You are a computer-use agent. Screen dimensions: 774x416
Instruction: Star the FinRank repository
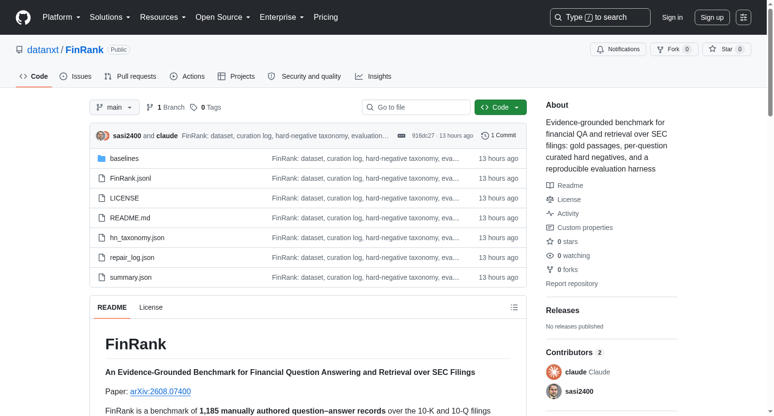[x=727, y=49]
